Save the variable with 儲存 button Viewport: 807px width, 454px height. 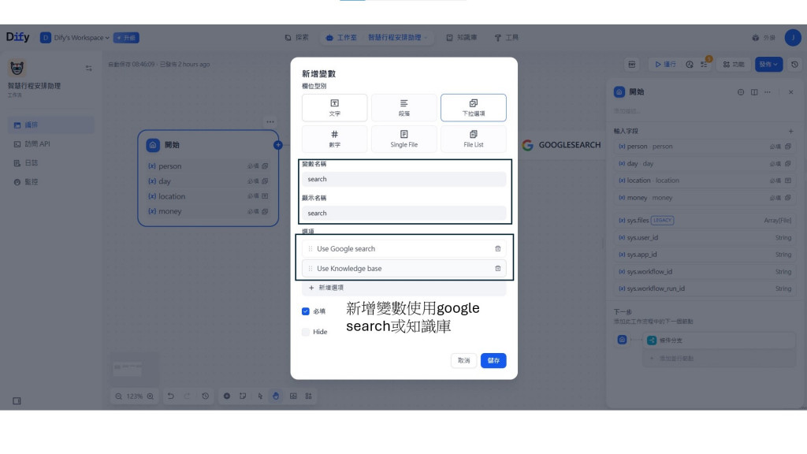pos(493,360)
